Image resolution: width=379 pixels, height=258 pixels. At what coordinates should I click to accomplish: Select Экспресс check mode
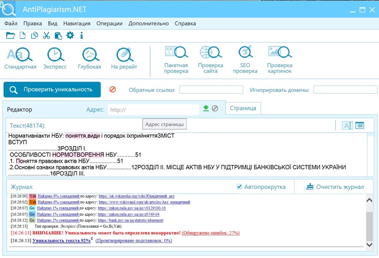(x=55, y=59)
